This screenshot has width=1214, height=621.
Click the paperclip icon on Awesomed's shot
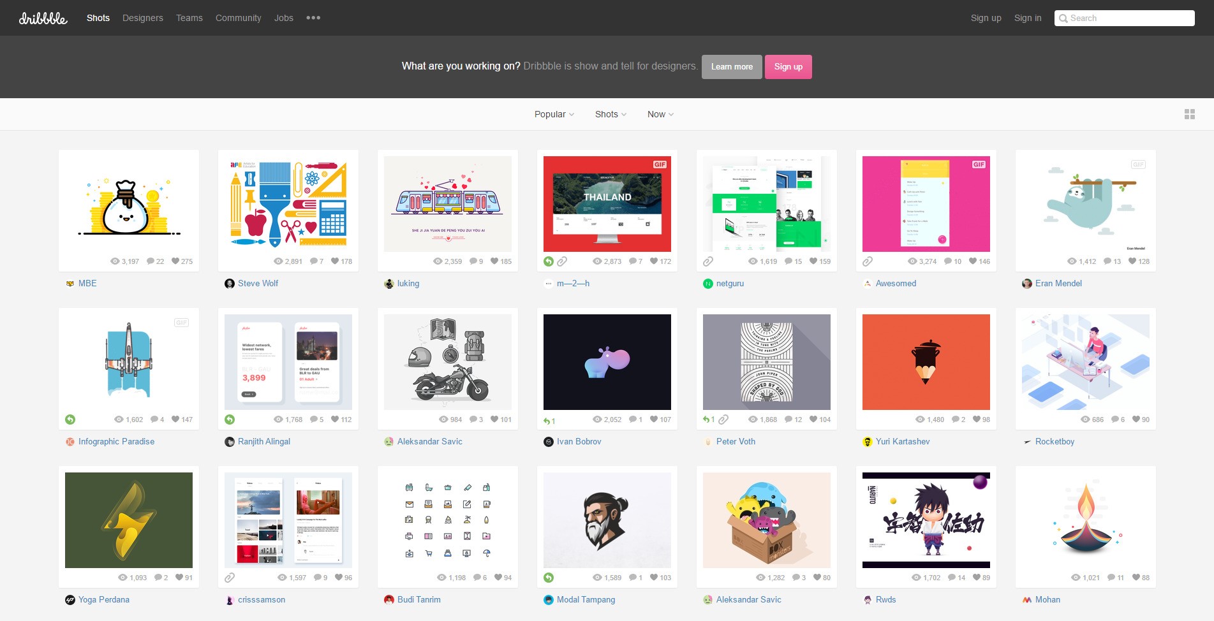tap(868, 261)
